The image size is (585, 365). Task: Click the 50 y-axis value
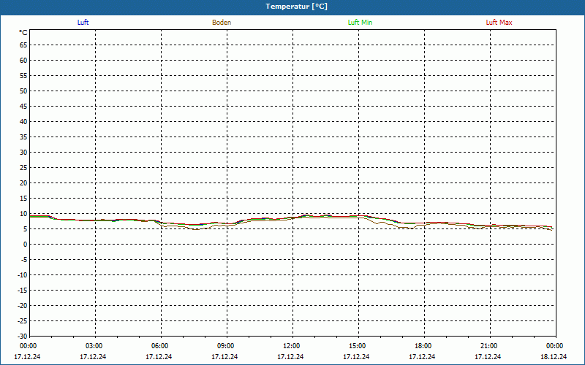coord(23,91)
